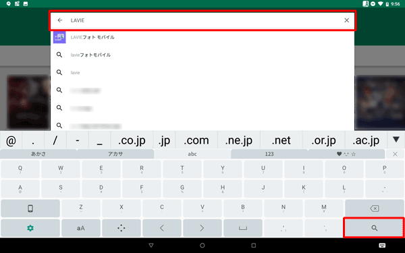Screen dimensions: 405x253
Task: Tap Android home circle button
Action: 202,246
